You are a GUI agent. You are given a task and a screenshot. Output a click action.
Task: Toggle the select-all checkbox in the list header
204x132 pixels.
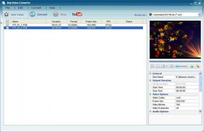click(x=7, y=21)
